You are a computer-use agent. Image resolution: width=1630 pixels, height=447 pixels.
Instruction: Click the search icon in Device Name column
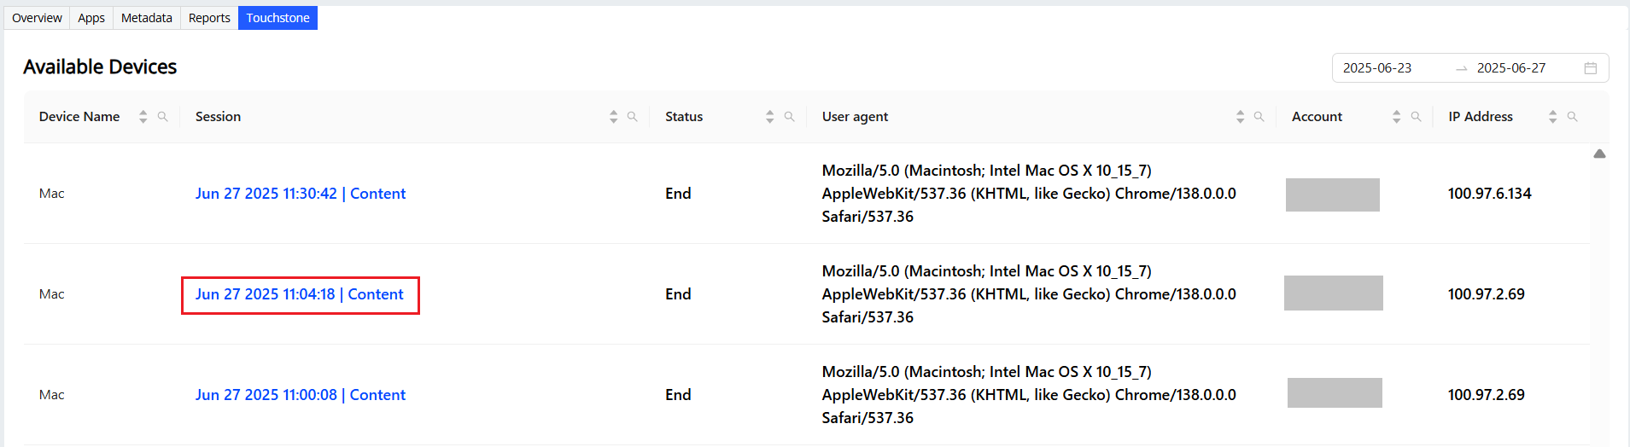(x=162, y=117)
